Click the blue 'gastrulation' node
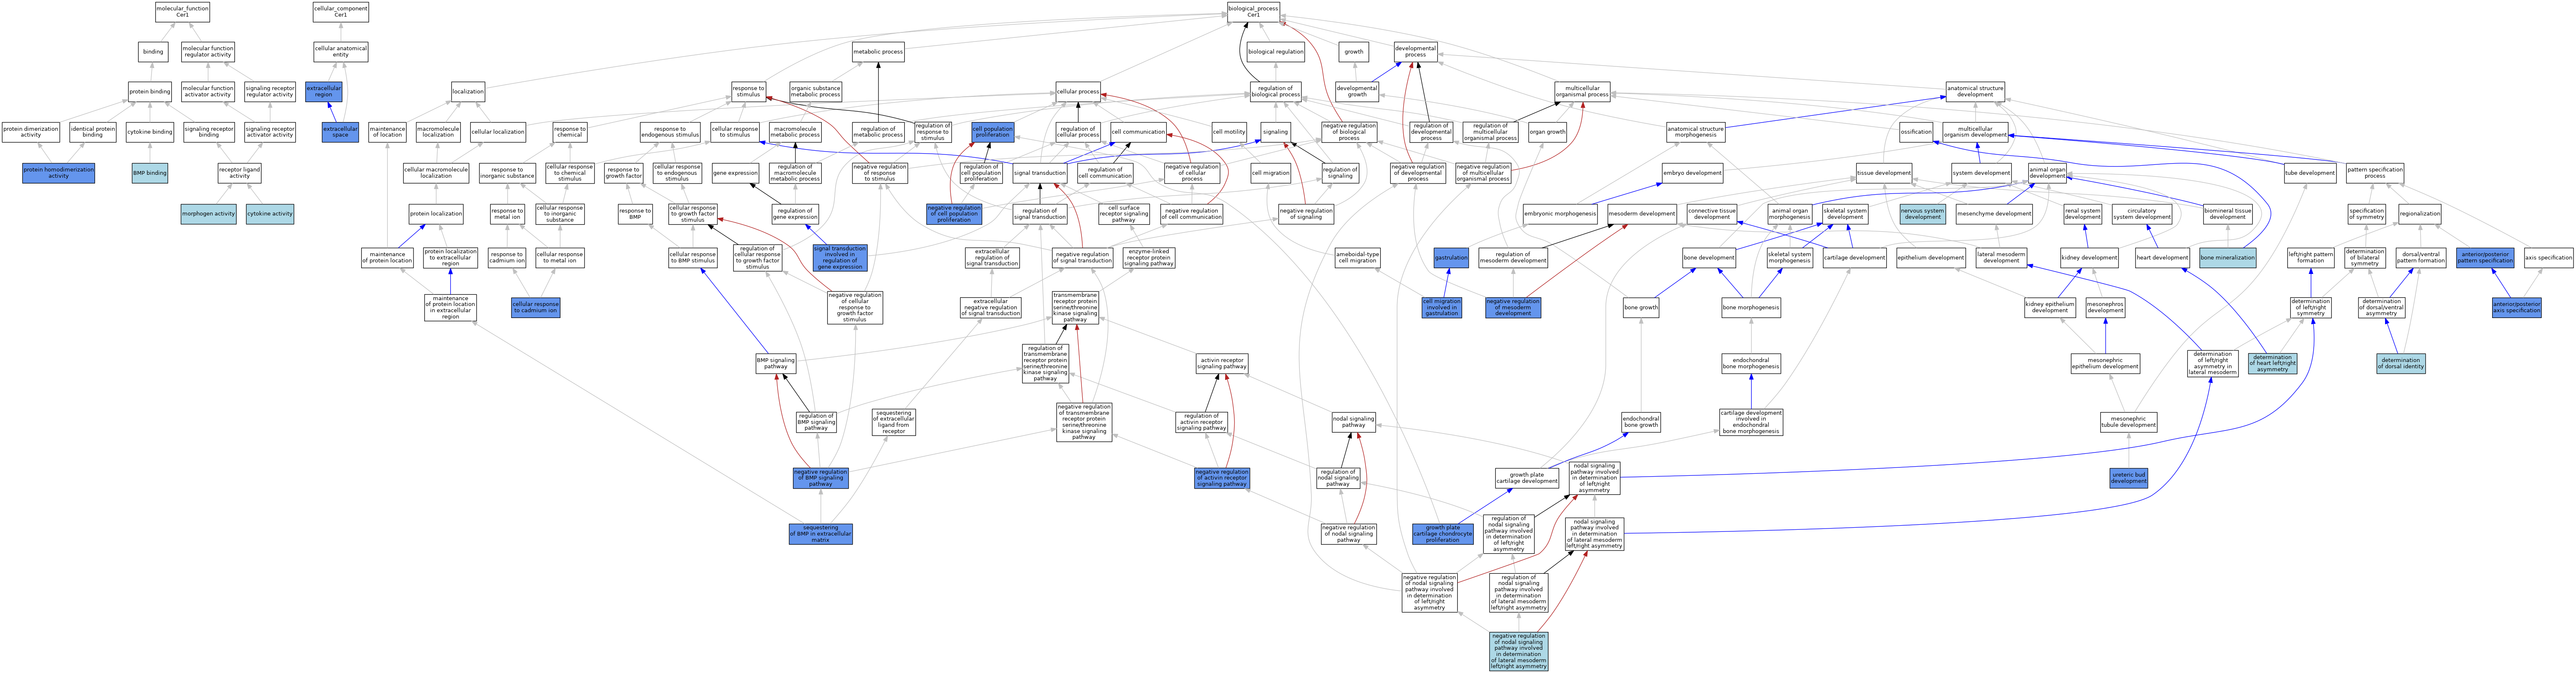 click(1451, 258)
